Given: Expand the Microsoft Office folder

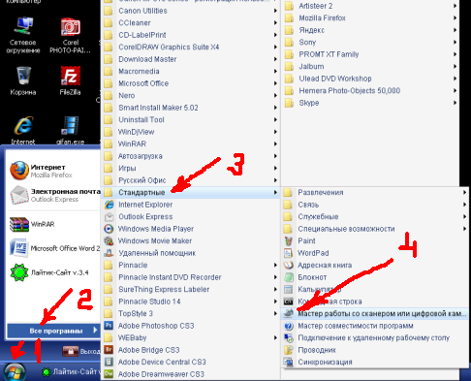Looking at the screenshot, I should [191, 83].
